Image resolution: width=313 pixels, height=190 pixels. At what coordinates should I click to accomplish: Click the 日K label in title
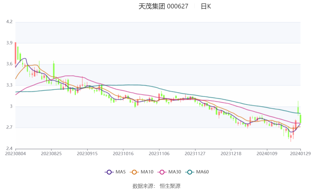[206, 6]
